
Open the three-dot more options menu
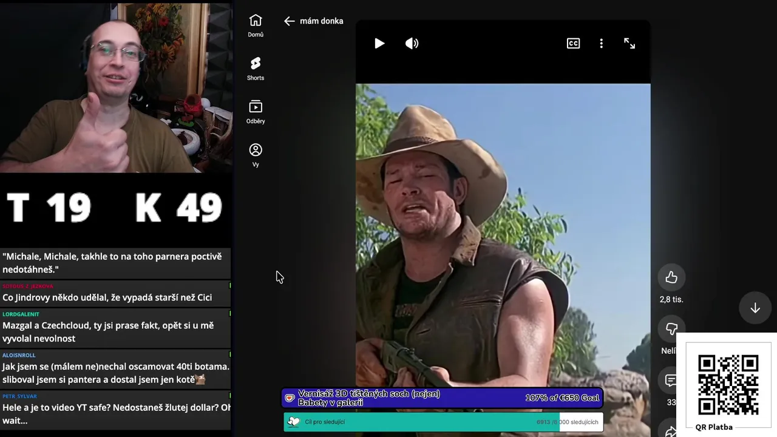(x=601, y=44)
